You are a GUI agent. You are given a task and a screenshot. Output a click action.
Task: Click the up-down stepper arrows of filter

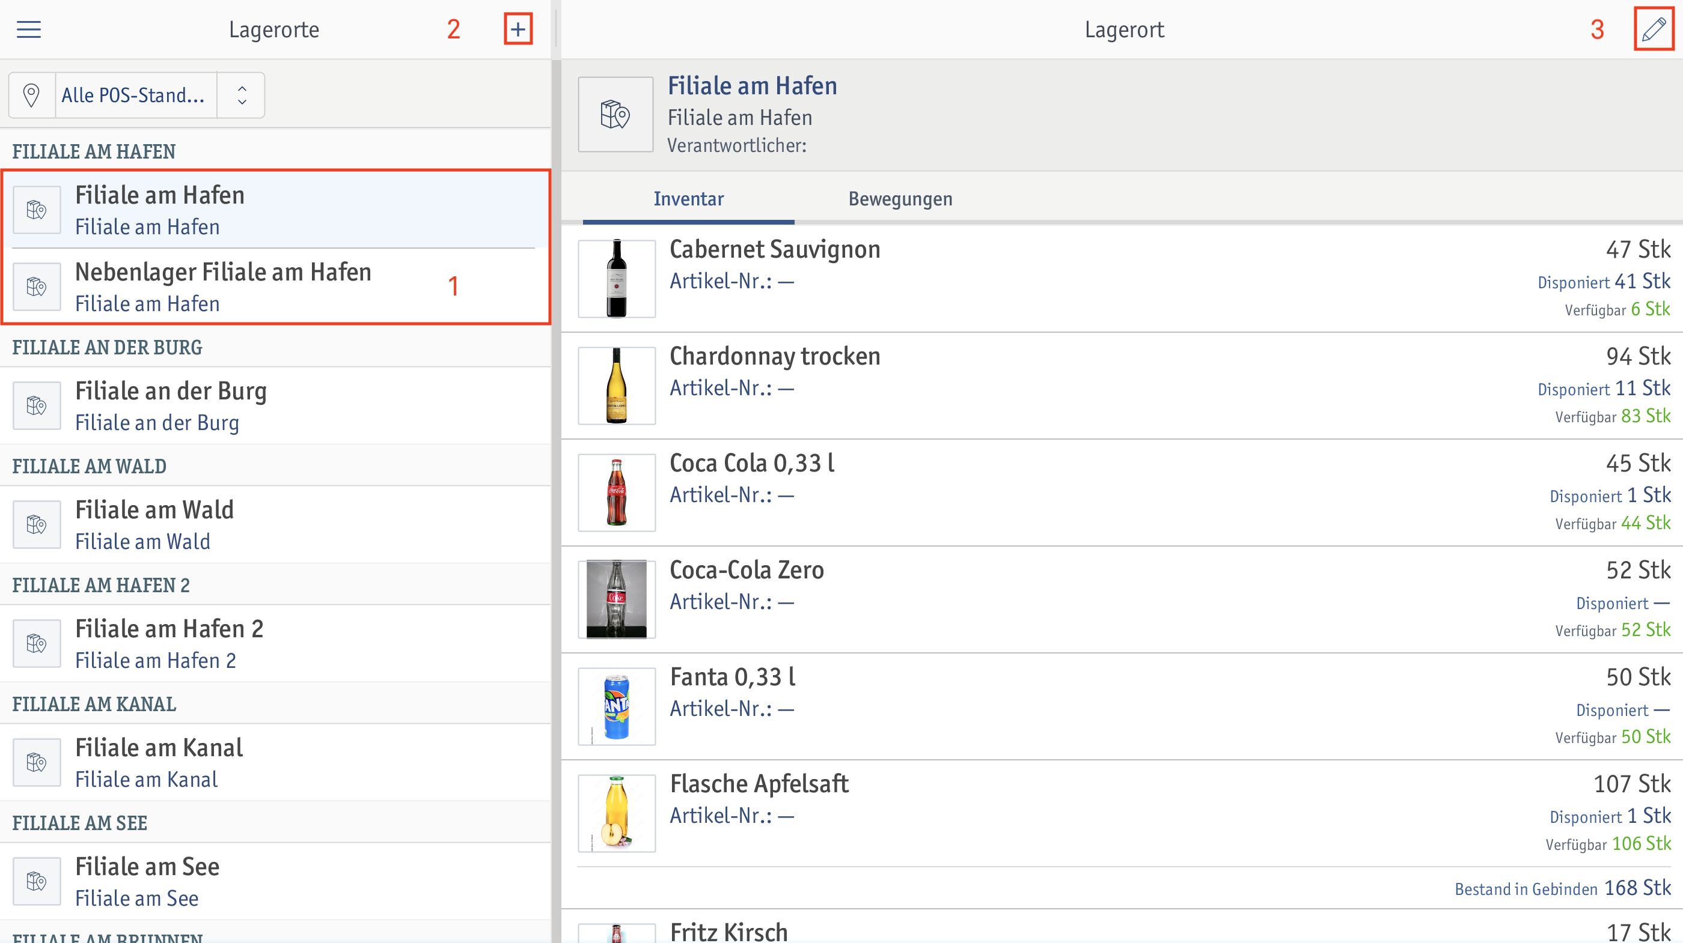(242, 96)
